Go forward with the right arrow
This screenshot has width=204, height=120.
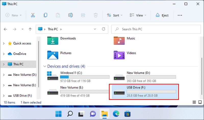pyautogui.click(x=15, y=29)
